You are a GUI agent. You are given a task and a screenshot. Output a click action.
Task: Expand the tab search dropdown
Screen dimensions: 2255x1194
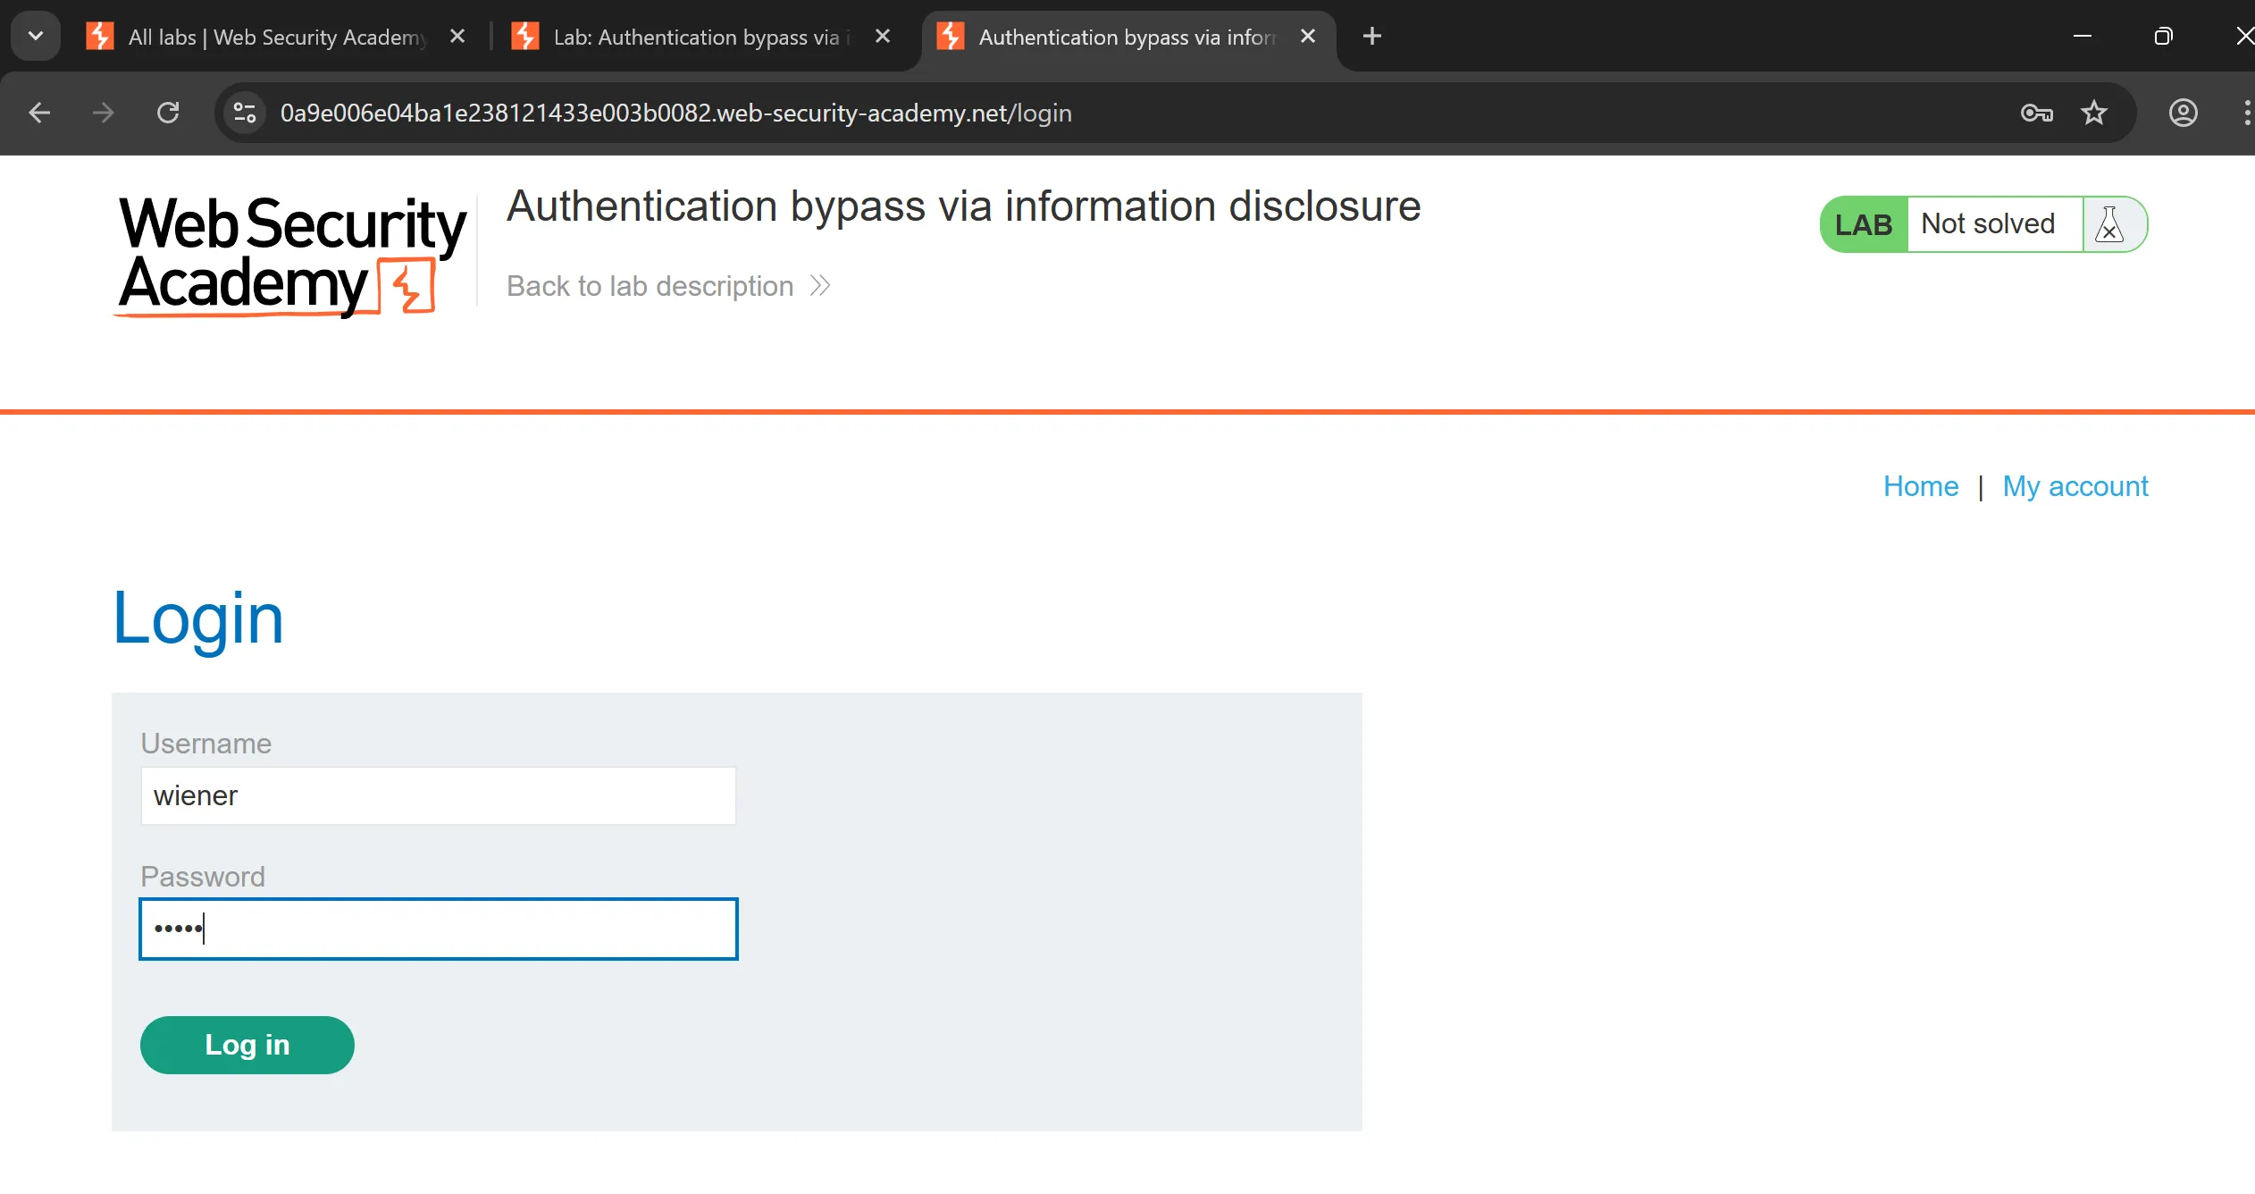click(x=36, y=37)
